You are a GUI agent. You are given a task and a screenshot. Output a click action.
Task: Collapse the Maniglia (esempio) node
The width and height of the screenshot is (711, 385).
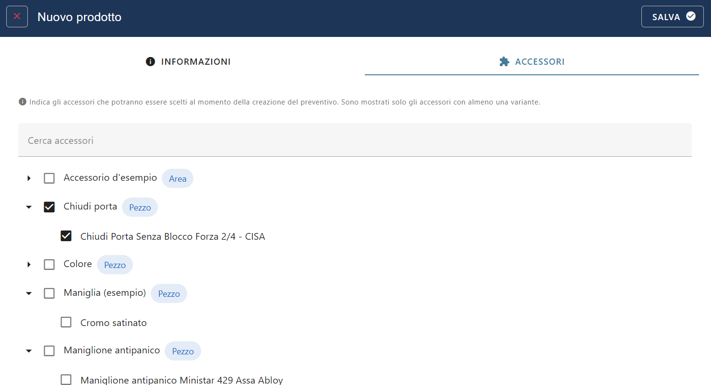pyautogui.click(x=29, y=293)
